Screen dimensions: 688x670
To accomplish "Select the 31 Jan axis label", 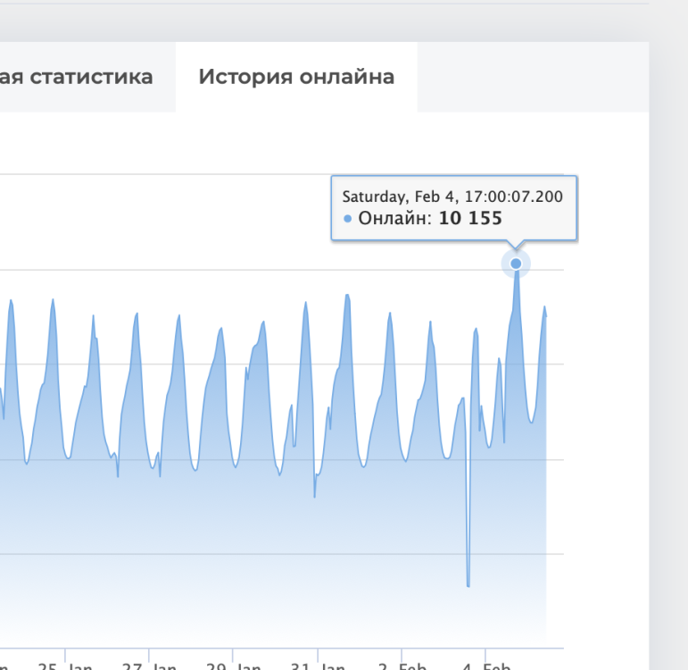I will coord(317,666).
